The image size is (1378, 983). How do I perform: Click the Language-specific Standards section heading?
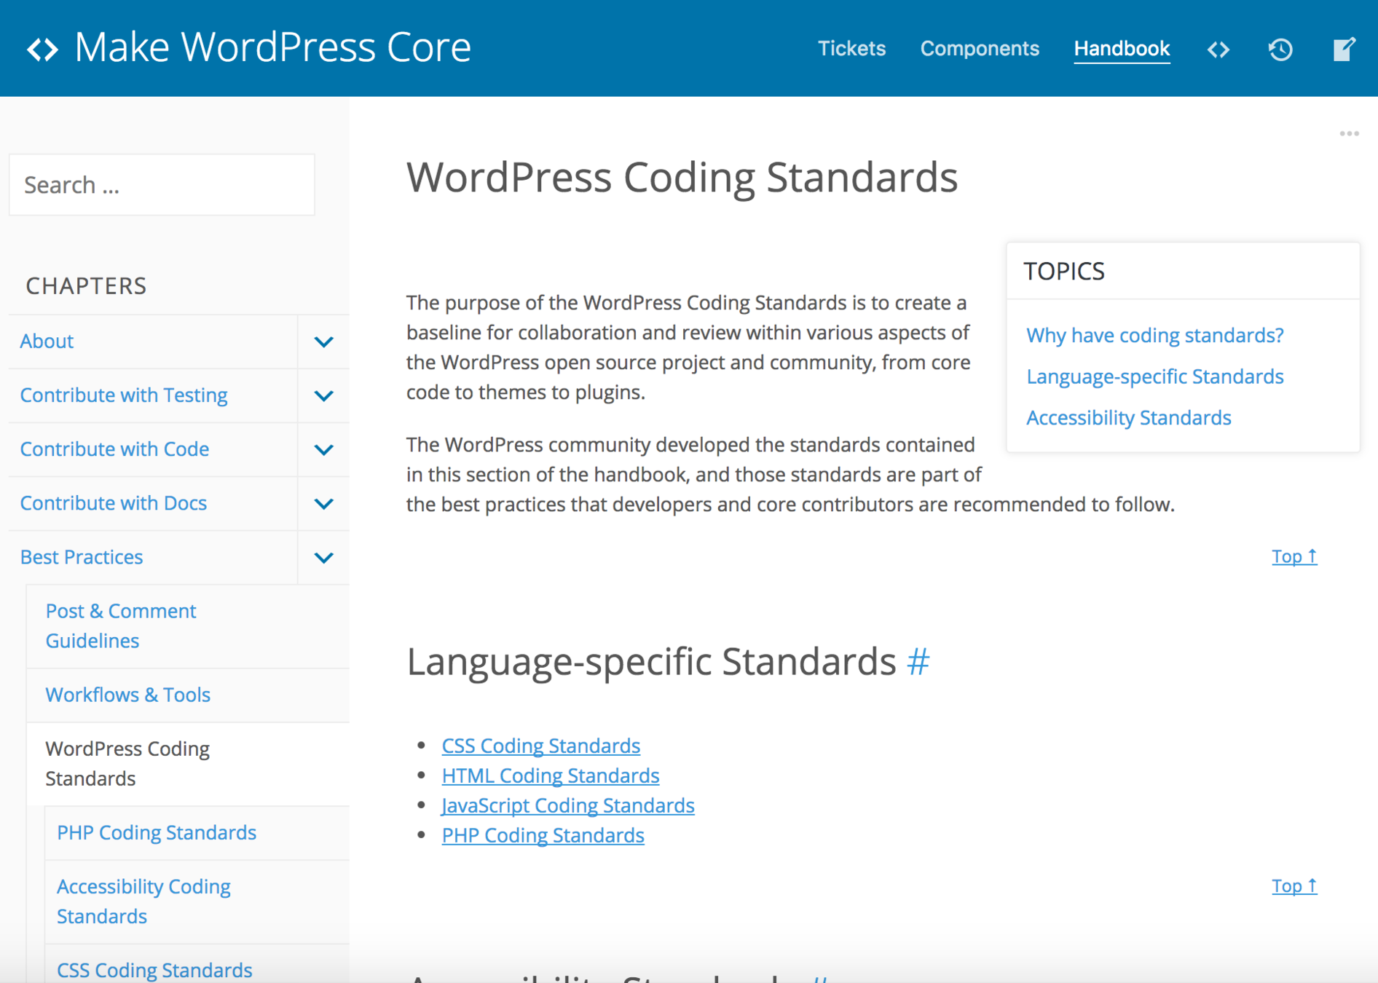pyautogui.click(x=651, y=662)
